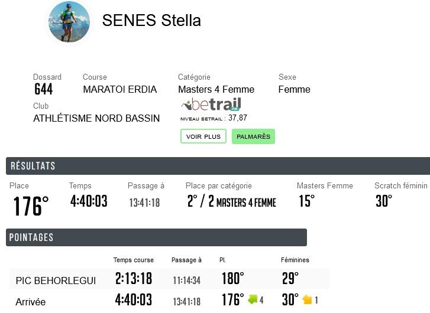Click the MARATOI ERDIA course name
The width and height of the screenshot is (430, 313).
click(x=120, y=89)
